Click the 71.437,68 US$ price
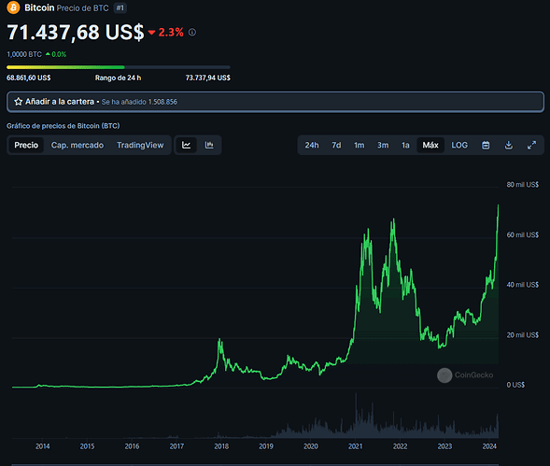 pos(76,33)
